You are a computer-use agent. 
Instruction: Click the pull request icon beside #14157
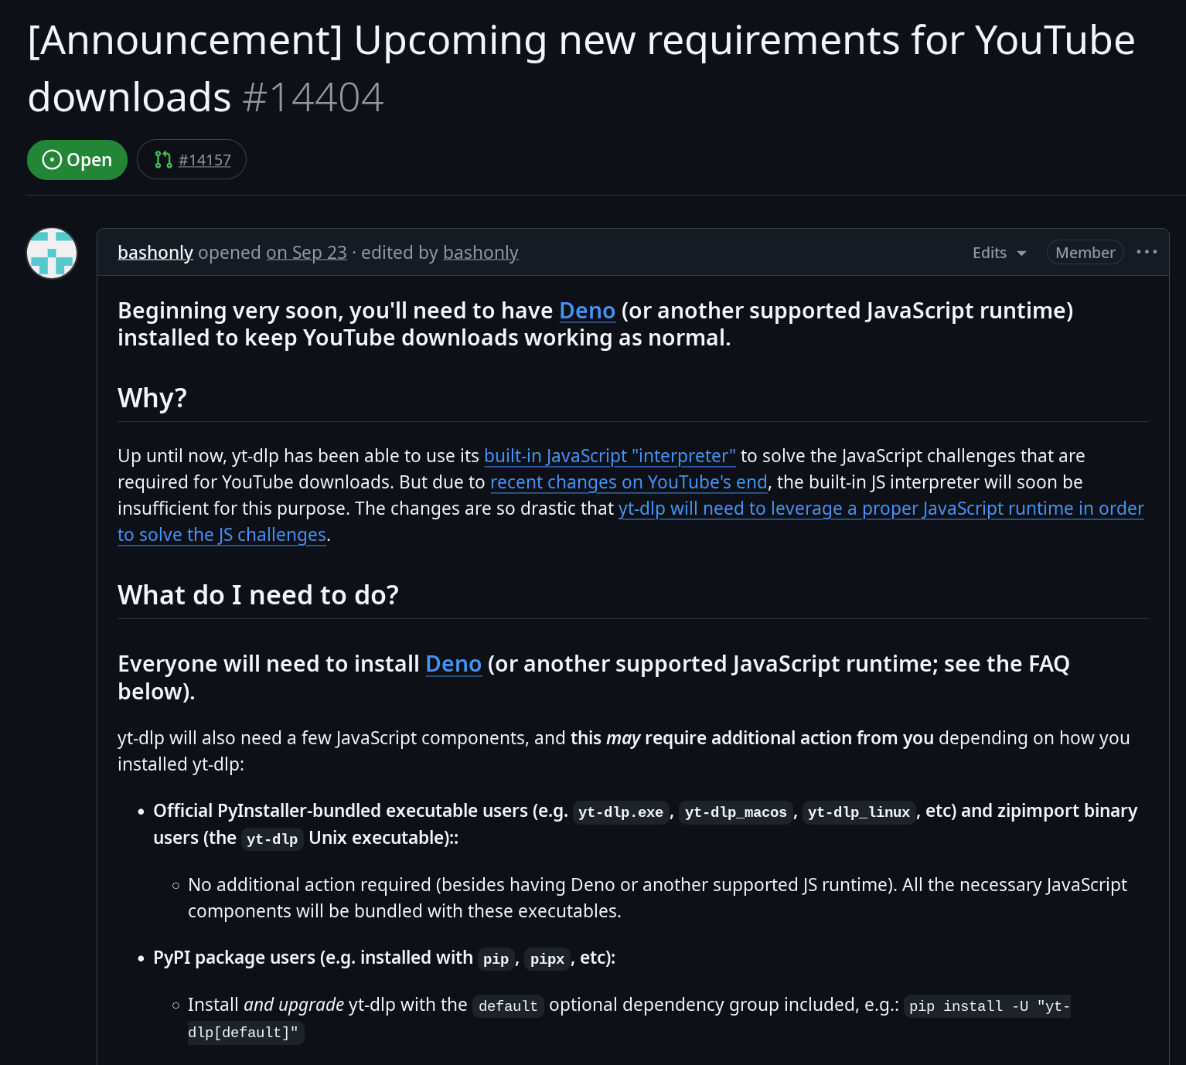[163, 160]
